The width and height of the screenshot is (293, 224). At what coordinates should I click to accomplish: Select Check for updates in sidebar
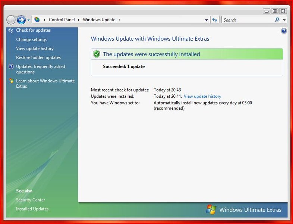tap(33, 30)
